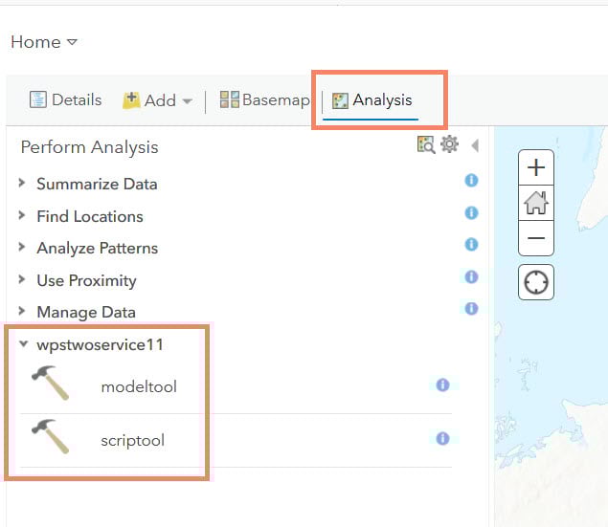Open analysis settings gear icon
The image size is (608, 527).
(x=449, y=144)
